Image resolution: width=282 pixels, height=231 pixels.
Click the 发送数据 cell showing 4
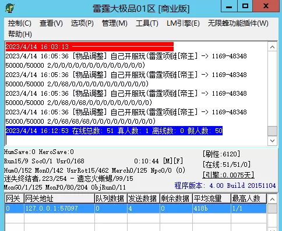point(143,208)
